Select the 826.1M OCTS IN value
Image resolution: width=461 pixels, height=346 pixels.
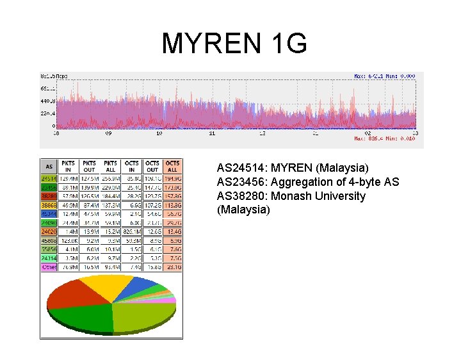tap(132, 232)
